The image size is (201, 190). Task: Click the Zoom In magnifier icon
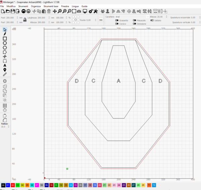point(64,11)
